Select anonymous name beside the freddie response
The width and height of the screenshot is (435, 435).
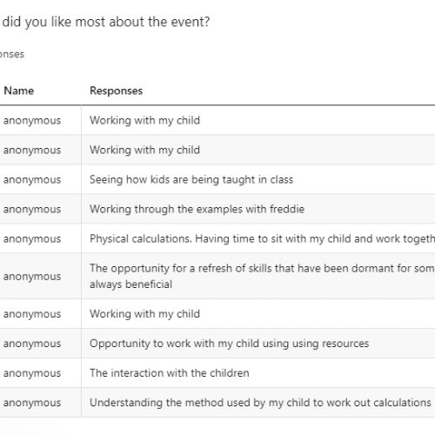(x=32, y=209)
